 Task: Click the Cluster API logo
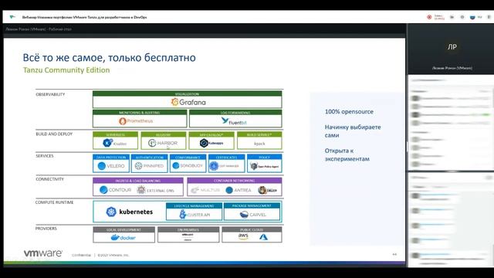coord(195,215)
